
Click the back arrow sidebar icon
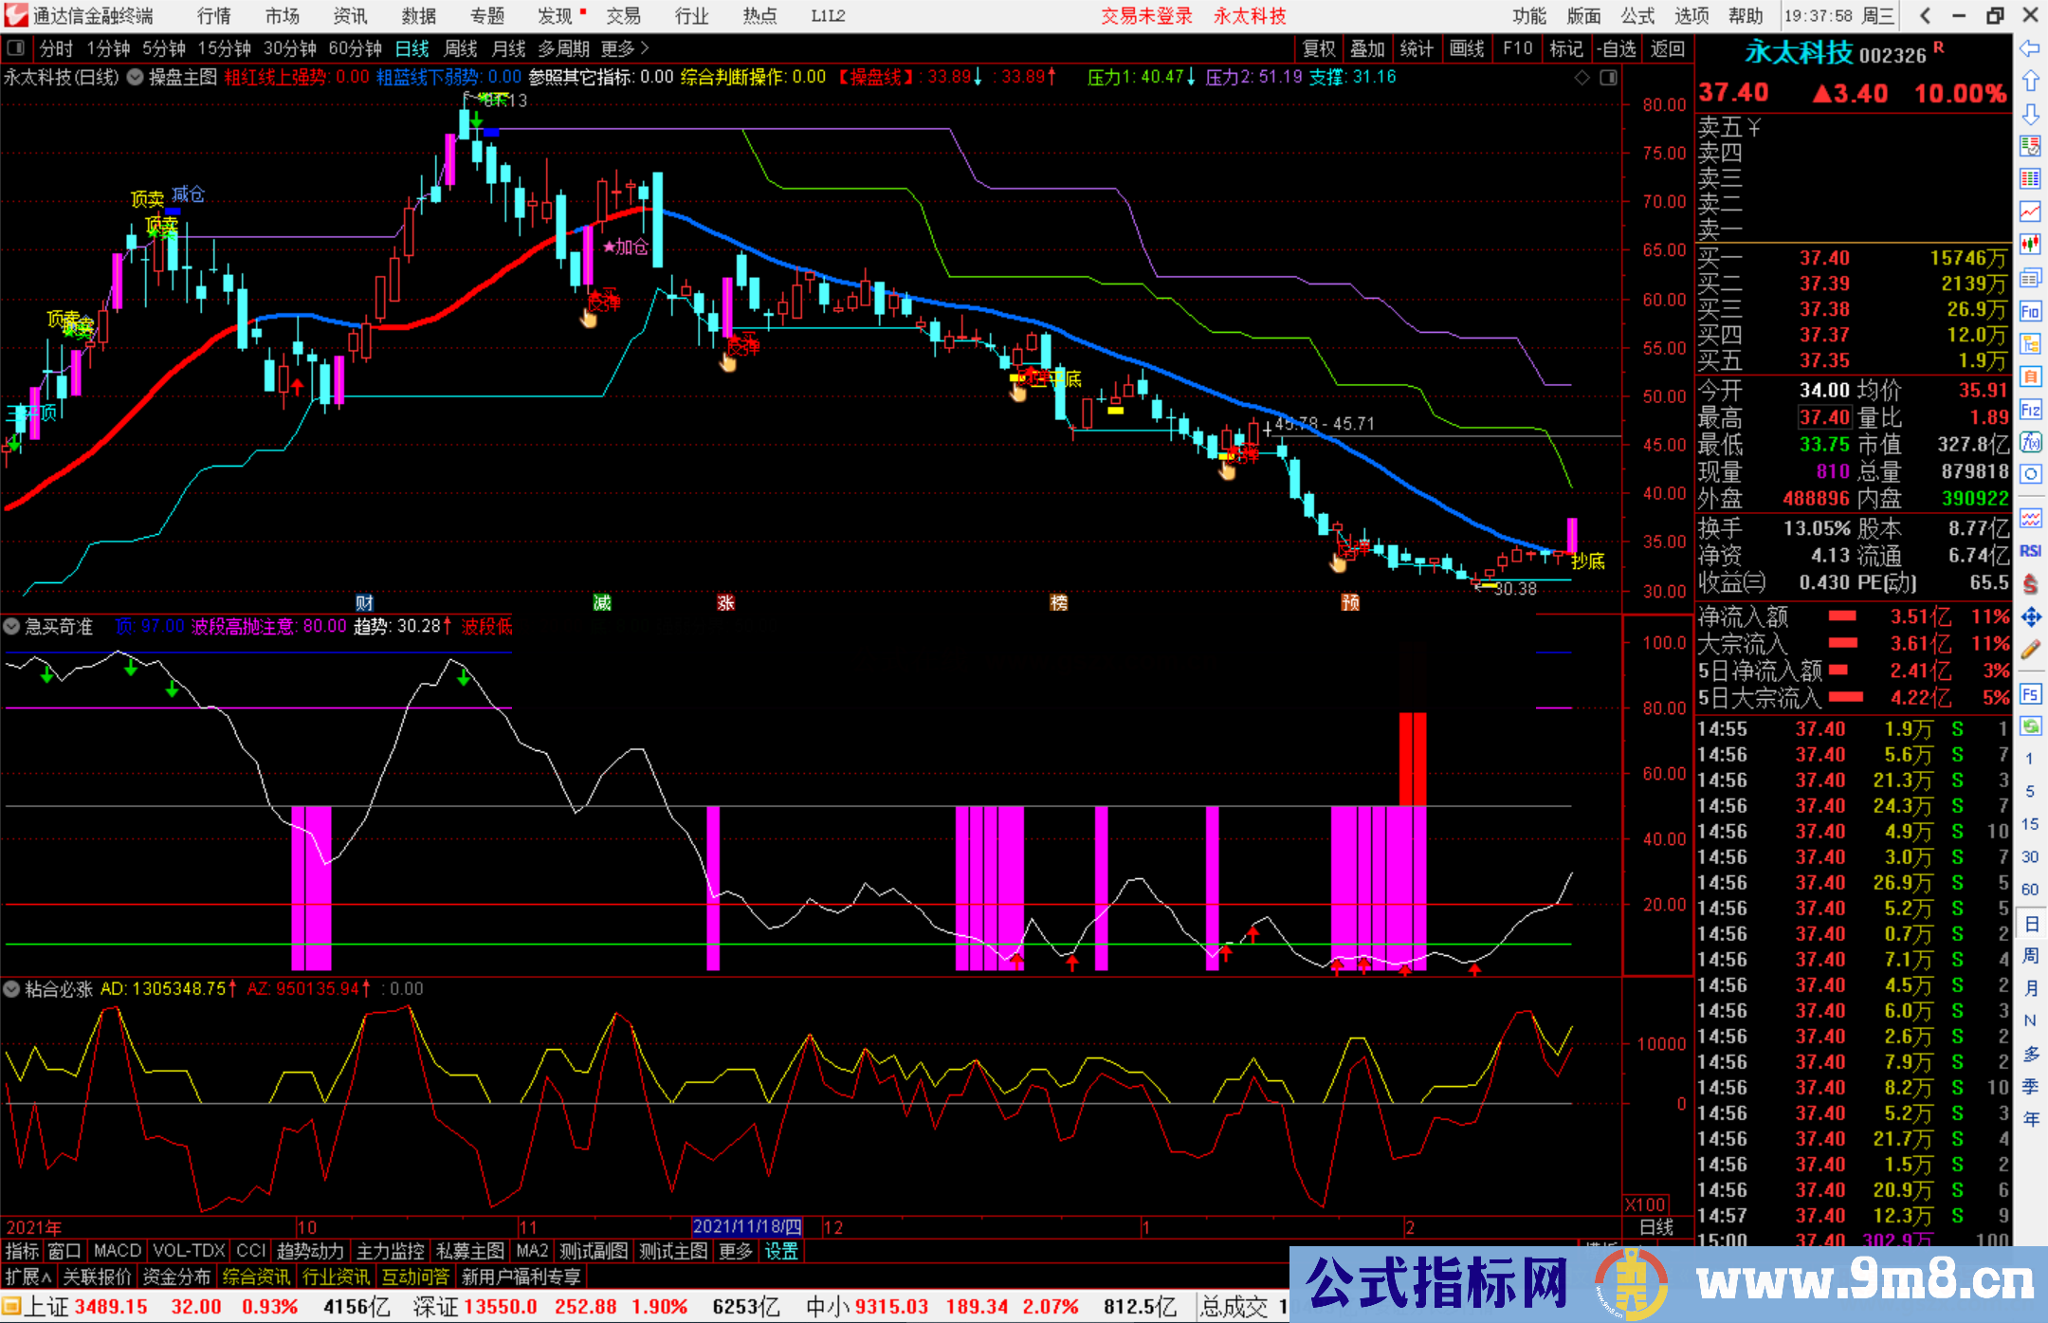click(2030, 47)
